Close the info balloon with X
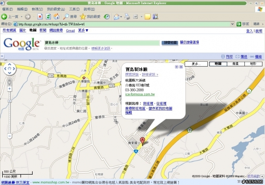 181,67
